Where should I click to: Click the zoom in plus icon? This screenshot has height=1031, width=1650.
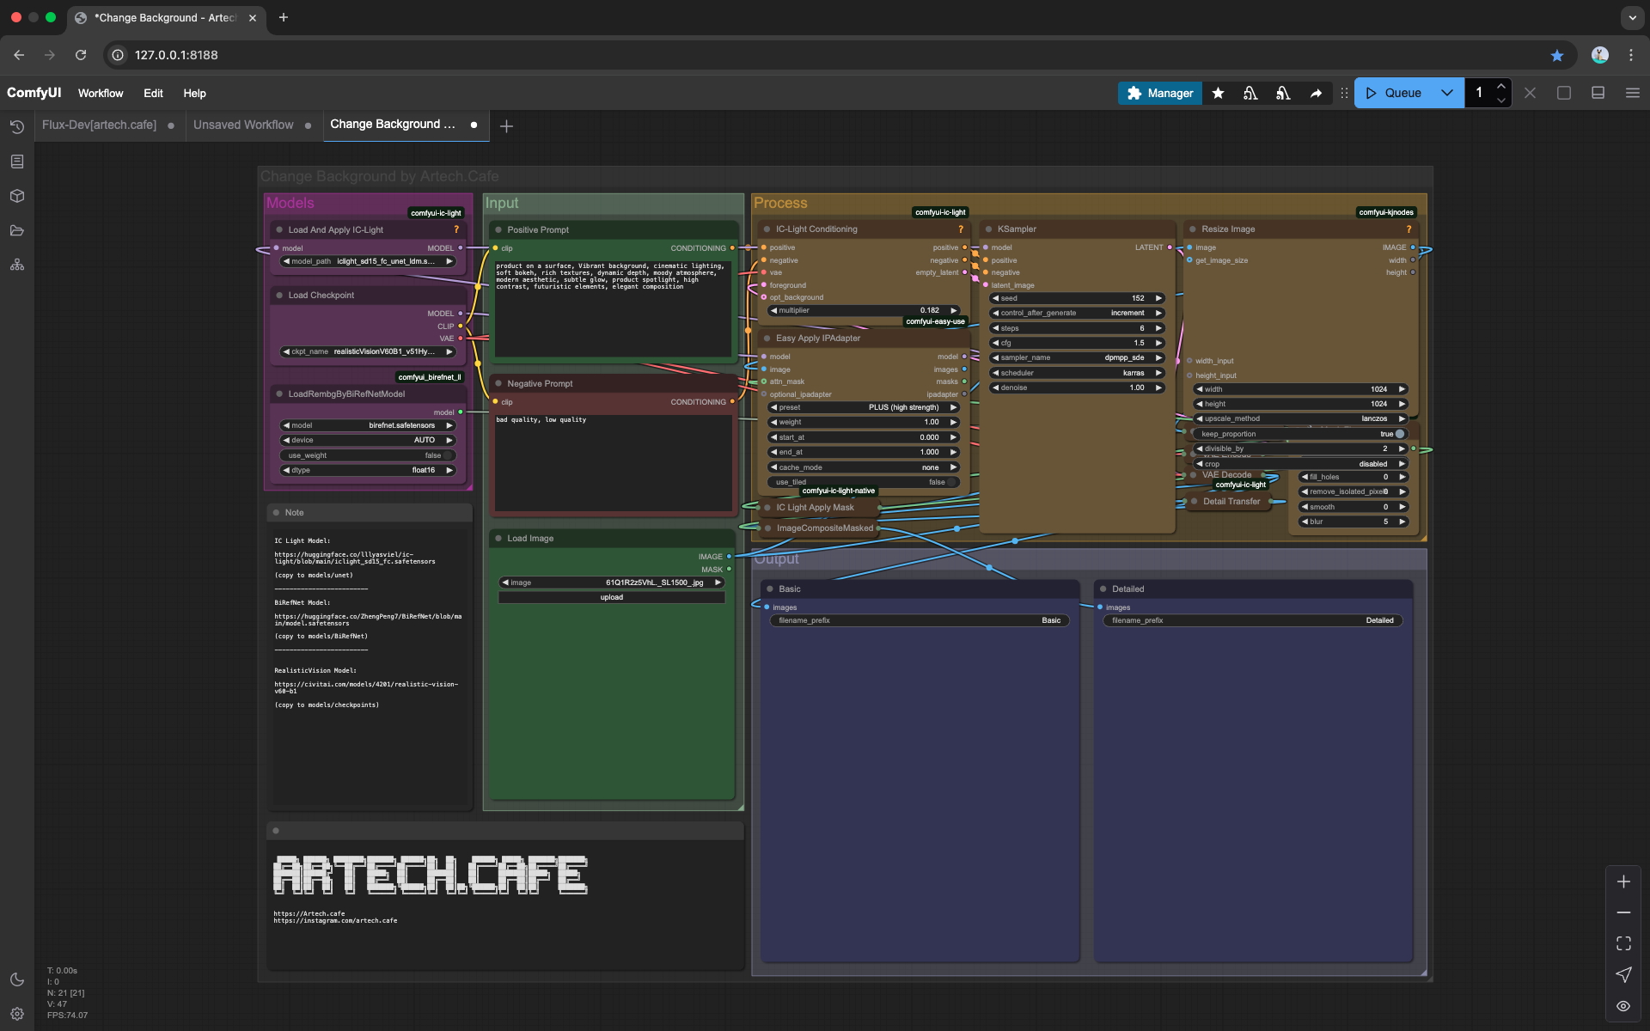point(1623,882)
